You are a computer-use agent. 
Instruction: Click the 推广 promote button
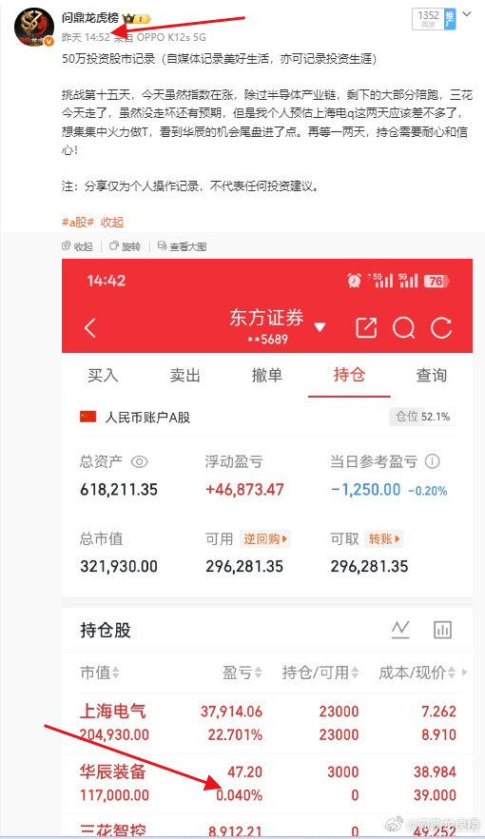click(x=450, y=19)
